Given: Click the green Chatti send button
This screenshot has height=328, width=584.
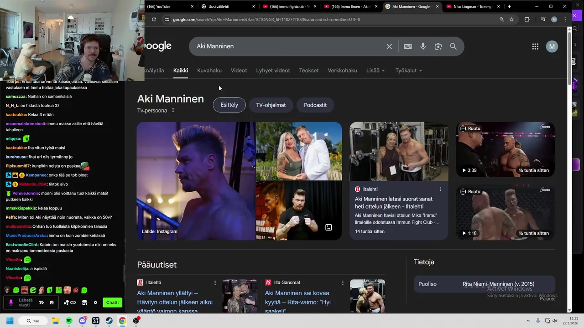Looking at the screenshot, I should click(x=112, y=302).
